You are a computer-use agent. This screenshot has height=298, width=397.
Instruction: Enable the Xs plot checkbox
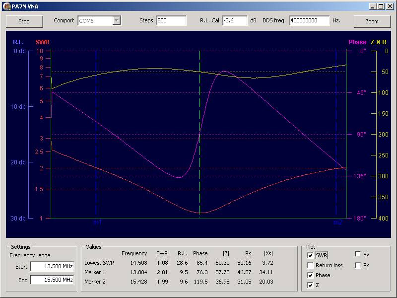[x=358, y=254]
